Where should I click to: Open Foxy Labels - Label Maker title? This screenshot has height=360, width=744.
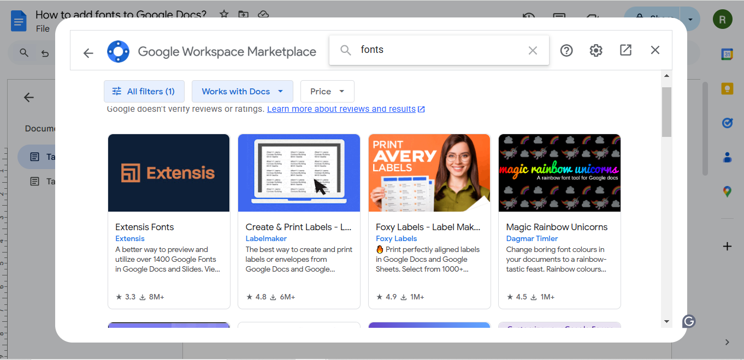[428, 227]
